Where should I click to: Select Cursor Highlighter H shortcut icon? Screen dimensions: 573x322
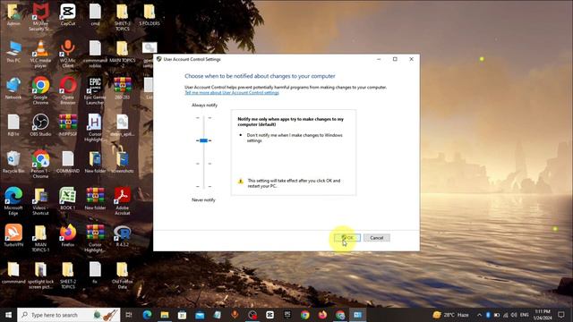(95, 127)
